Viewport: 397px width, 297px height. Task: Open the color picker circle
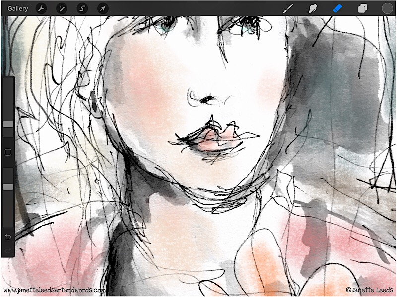click(387, 8)
